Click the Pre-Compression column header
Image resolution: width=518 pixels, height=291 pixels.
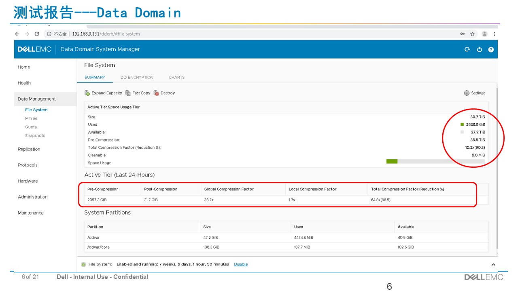(103, 189)
